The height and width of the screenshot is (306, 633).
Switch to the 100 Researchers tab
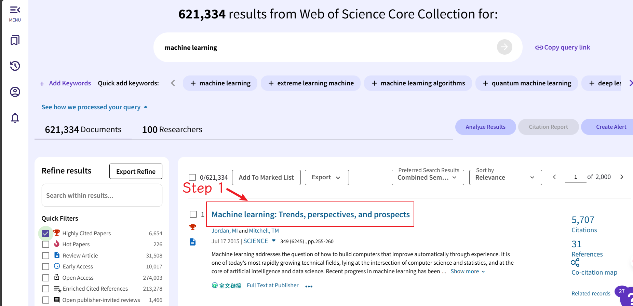pos(172,130)
